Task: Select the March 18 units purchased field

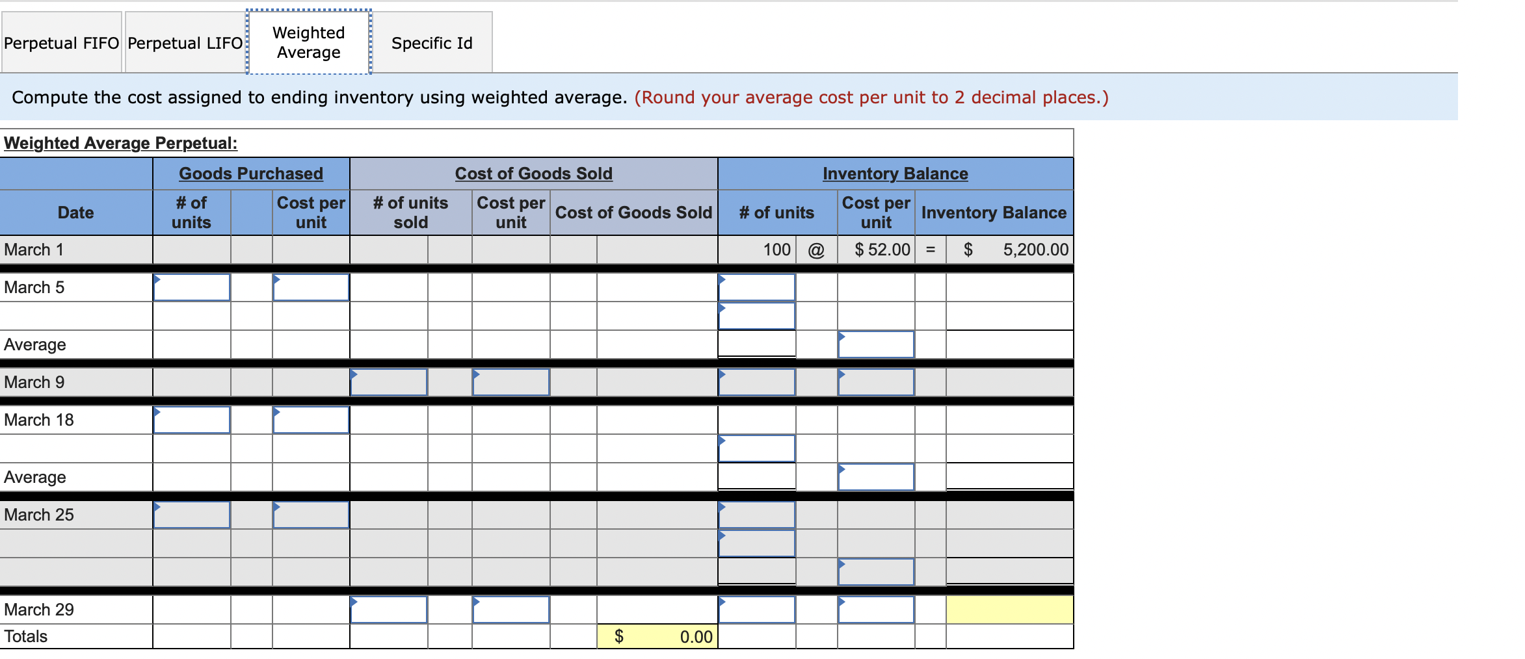Action: (x=192, y=420)
